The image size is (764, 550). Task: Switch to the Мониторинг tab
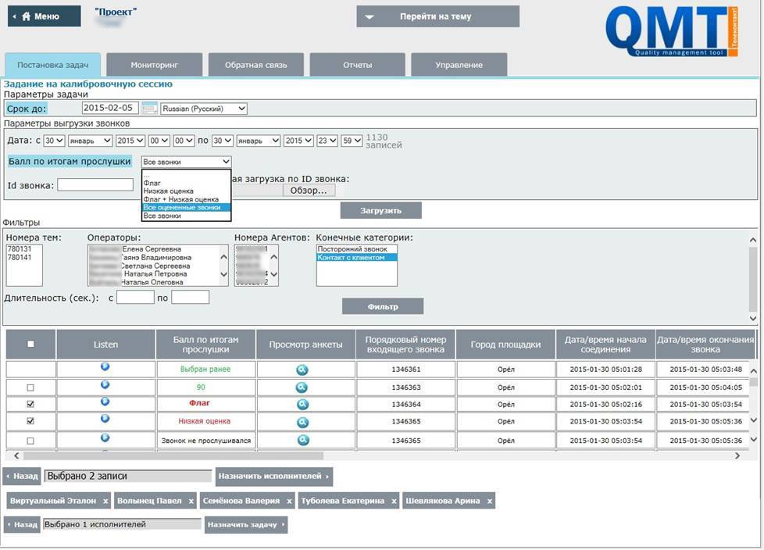tap(154, 65)
